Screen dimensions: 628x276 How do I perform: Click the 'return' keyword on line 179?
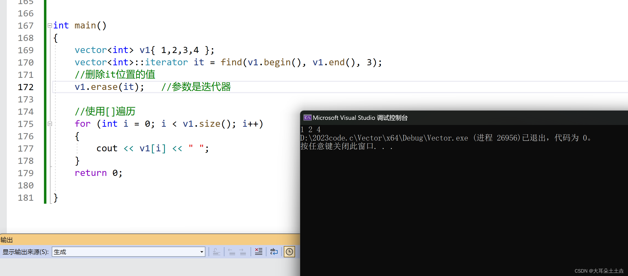tap(91, 173)
